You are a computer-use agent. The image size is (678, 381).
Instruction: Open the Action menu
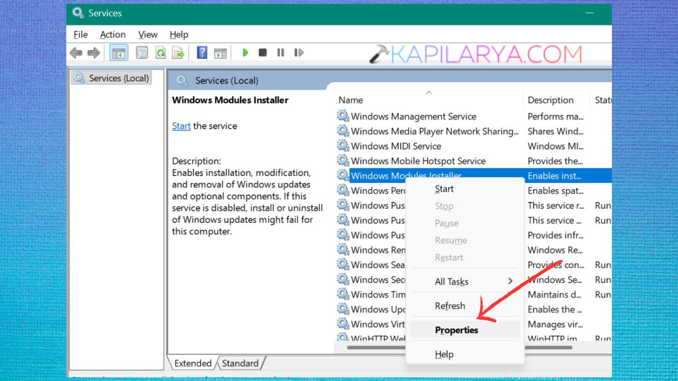113,34
